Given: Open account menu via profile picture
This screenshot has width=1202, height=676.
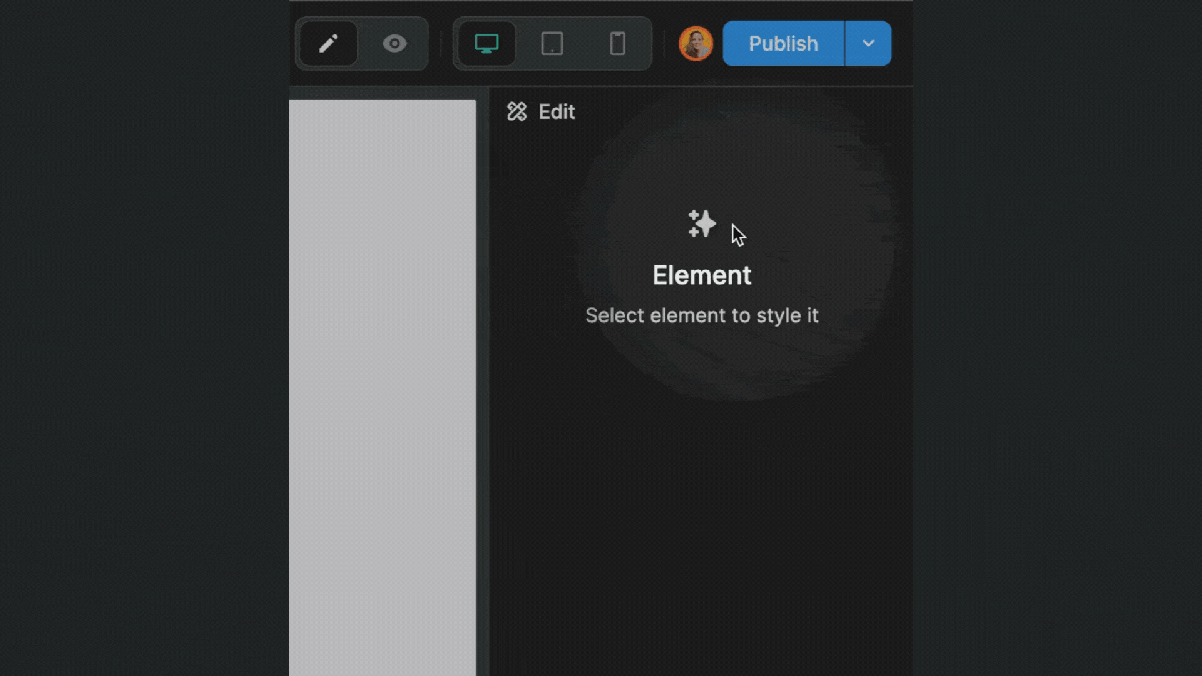Looking at the screenshot, I should click(x=695, y=43).
